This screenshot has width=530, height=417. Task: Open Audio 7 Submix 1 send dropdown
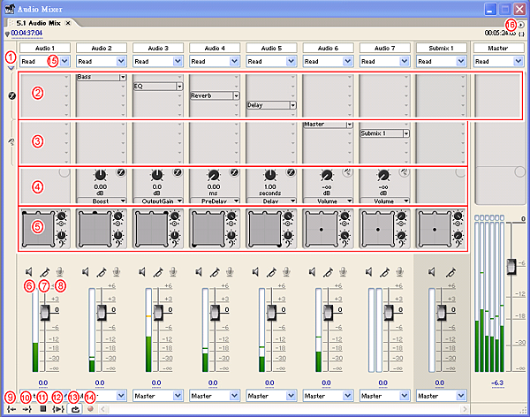406,133
